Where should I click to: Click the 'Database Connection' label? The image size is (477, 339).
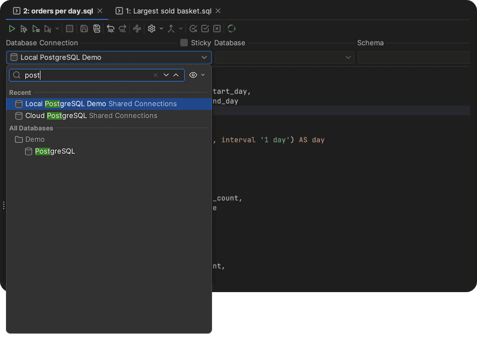[x=42, y=43]
